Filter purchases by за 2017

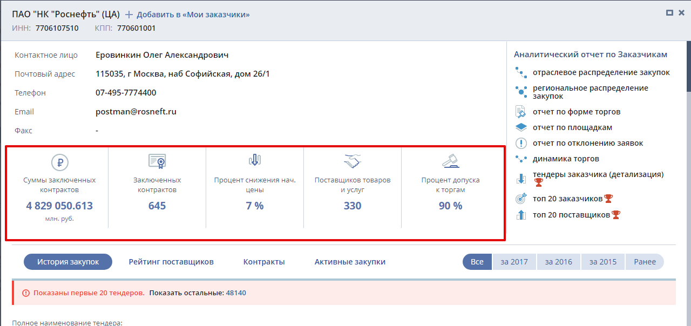pos(514,262)
